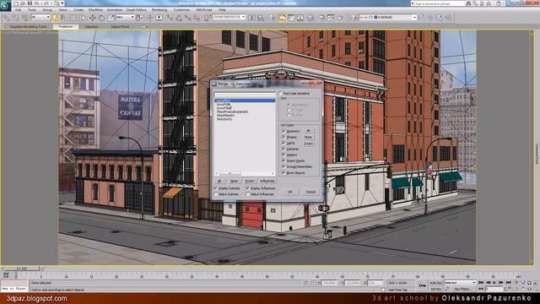The height and width of the screenshot is (304, 540).
Task: Click the InfoCenter search binoculars icon
Action: [468, 3]
